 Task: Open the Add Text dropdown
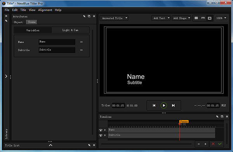(x=161, y=18)
